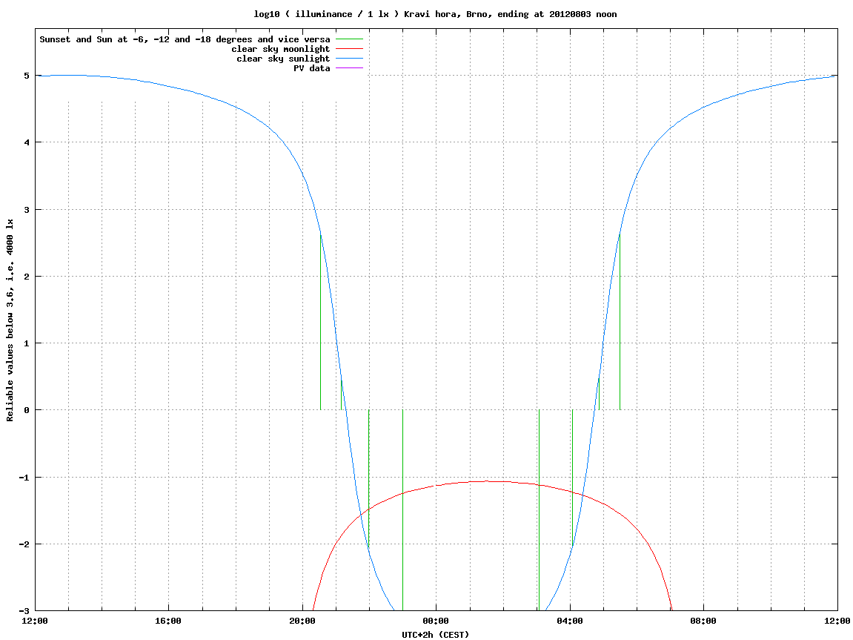Click the red moonlight legend line sample
Screen dimensions: 853x640
[349, 49]
